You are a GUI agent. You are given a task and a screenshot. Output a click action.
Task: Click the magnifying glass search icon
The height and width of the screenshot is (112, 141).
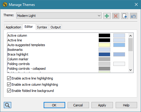(x=7, y=105)
